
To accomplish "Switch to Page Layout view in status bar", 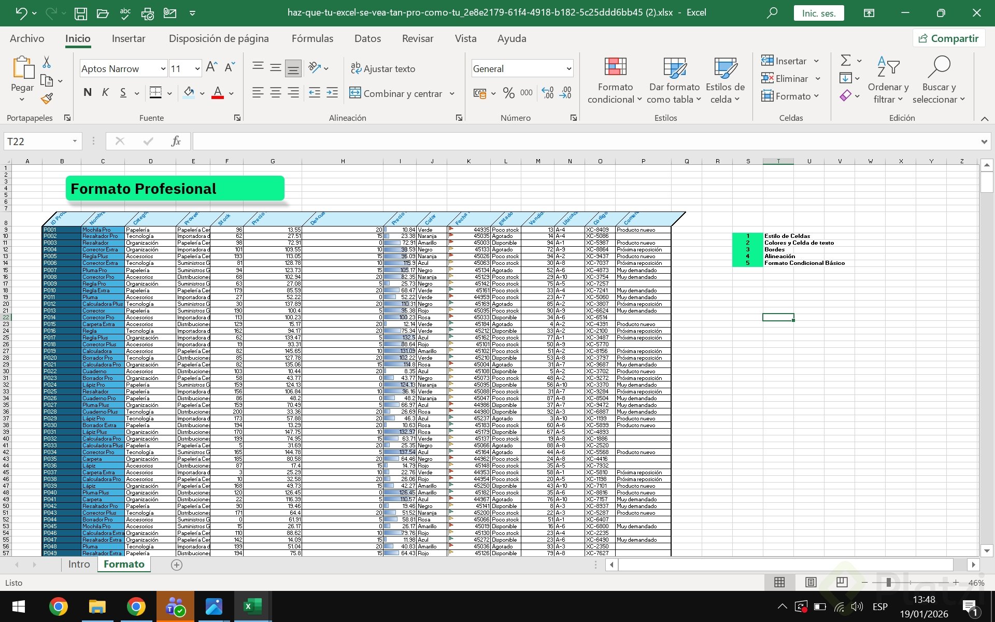I will [811, 582].
